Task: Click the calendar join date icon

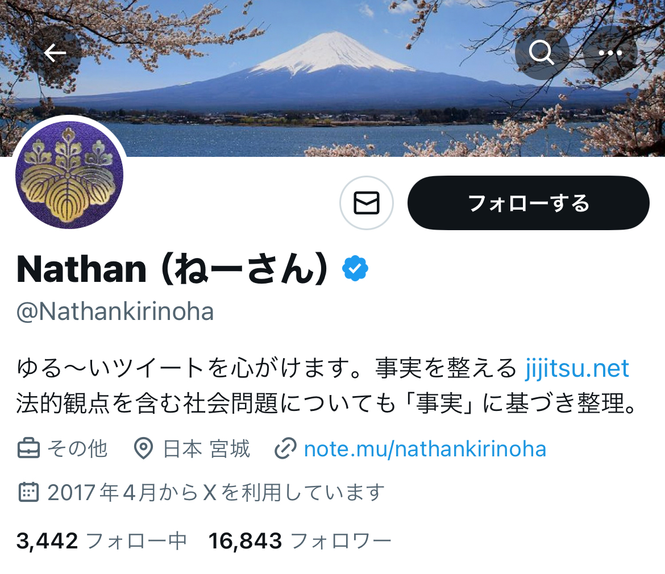Action: [29, 492]
